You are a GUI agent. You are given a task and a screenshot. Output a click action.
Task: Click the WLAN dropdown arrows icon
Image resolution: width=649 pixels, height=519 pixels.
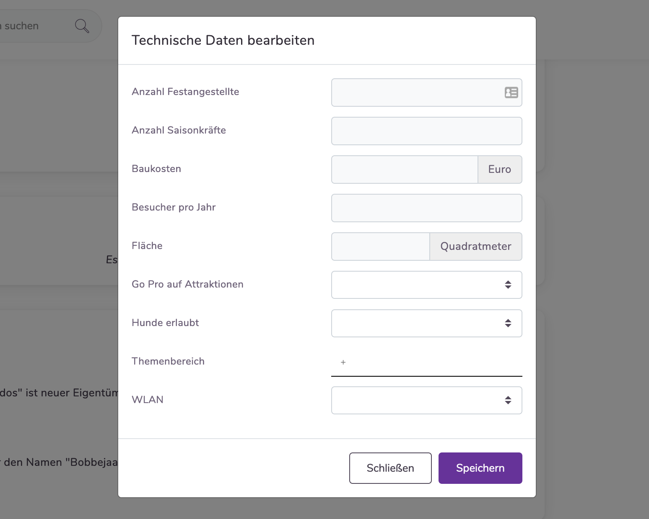click(508, 400)
